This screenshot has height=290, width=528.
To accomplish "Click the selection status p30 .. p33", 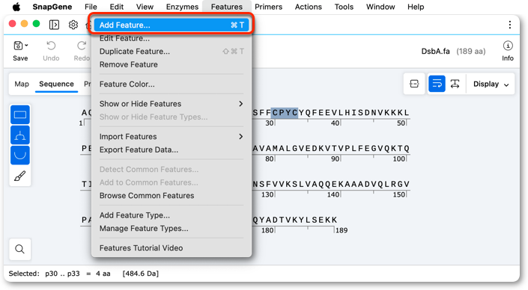I will point(62,274).
